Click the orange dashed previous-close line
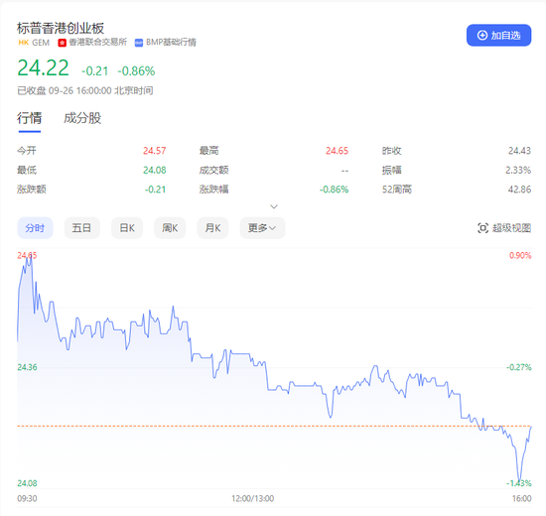Viewport: 546px width, 516px height. (x=274, y=426)
